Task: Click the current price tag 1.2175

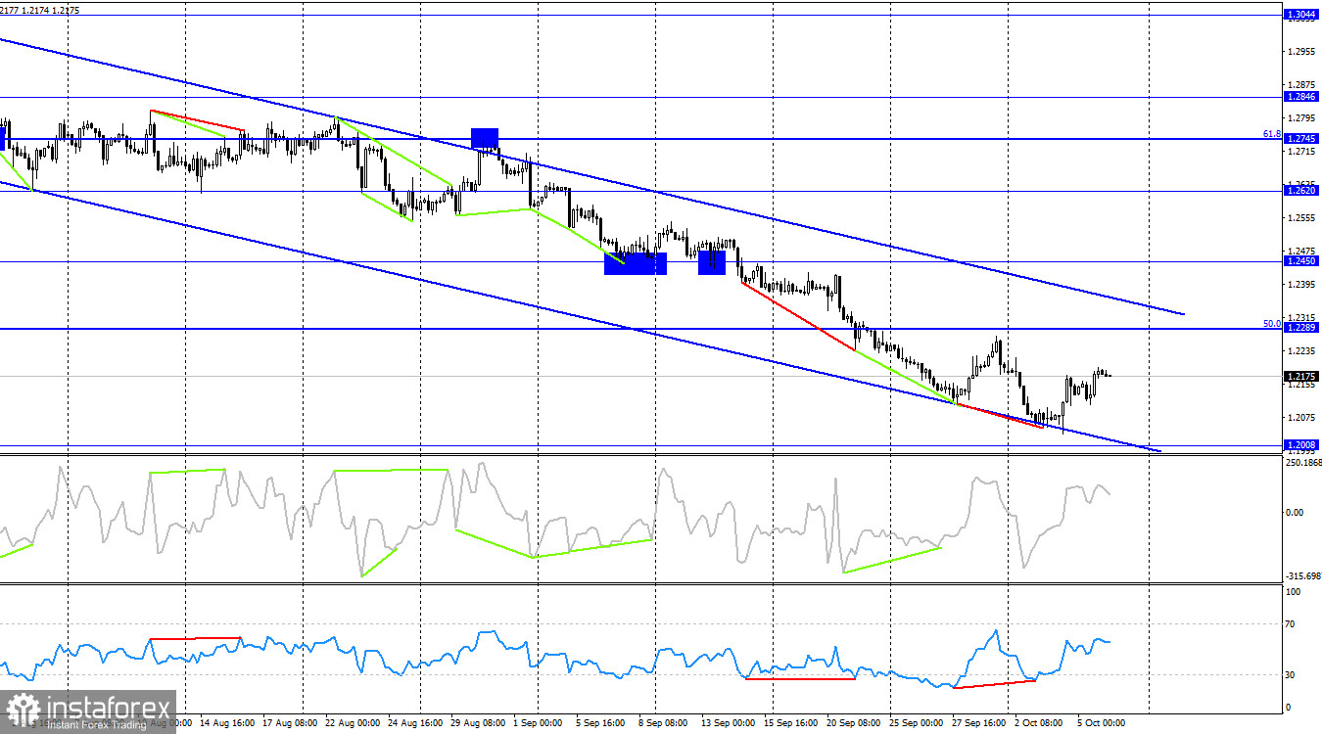Action: (1299, 376)
